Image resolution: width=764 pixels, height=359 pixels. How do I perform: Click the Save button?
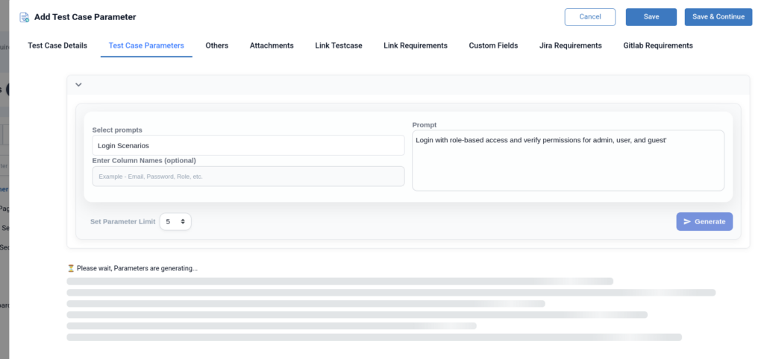(651, 17)
